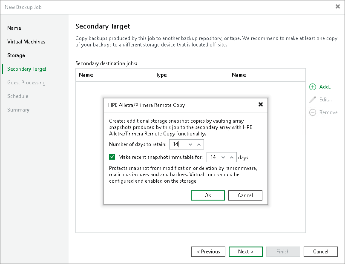Click the Secondary Target page heading
Image resolution: width=345 pixels, height=264 pixels.
click(103, 26)
